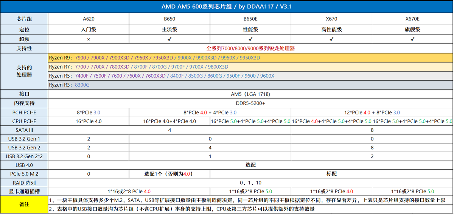Viewport: 454px width, 214px height.
Task: Click the '主流级' cell
Action: (x=169, y=29)
